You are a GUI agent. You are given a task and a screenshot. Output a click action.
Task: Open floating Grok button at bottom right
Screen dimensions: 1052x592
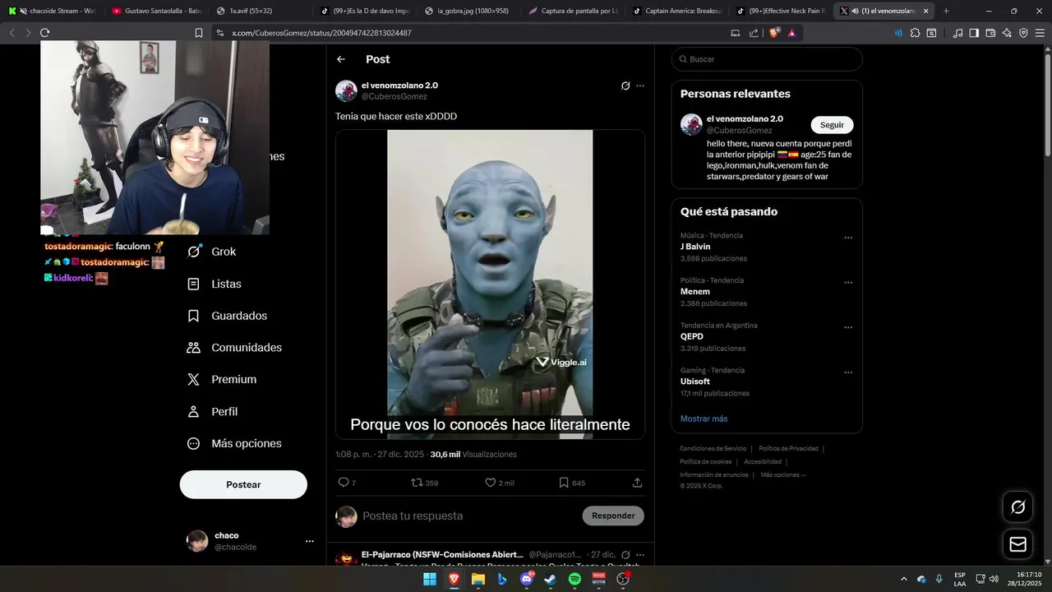[1017, 507]
